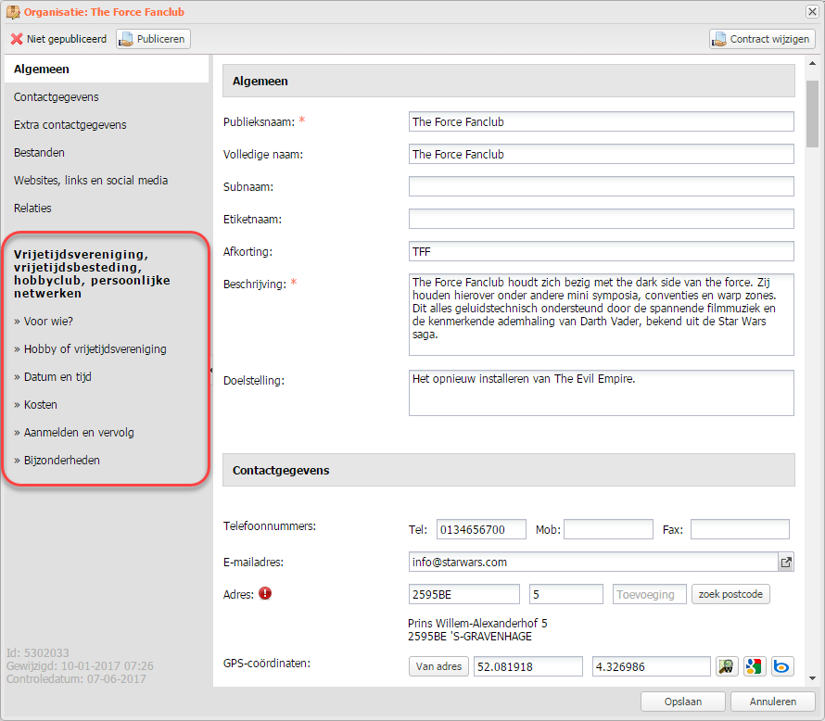Click resolved address Prins Willem-Alexanderhof 5

(x=477, y=623)
